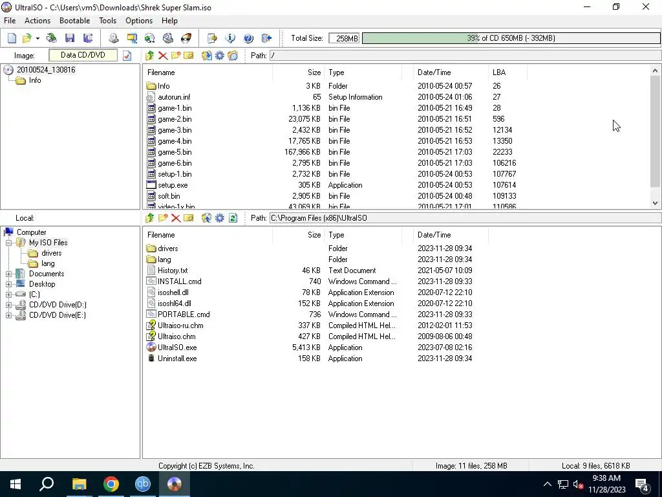Image resolution: width=662 pixels, height=497 pixels.
Task: Expand the Documents tree node
Action: tap(8, 274)
